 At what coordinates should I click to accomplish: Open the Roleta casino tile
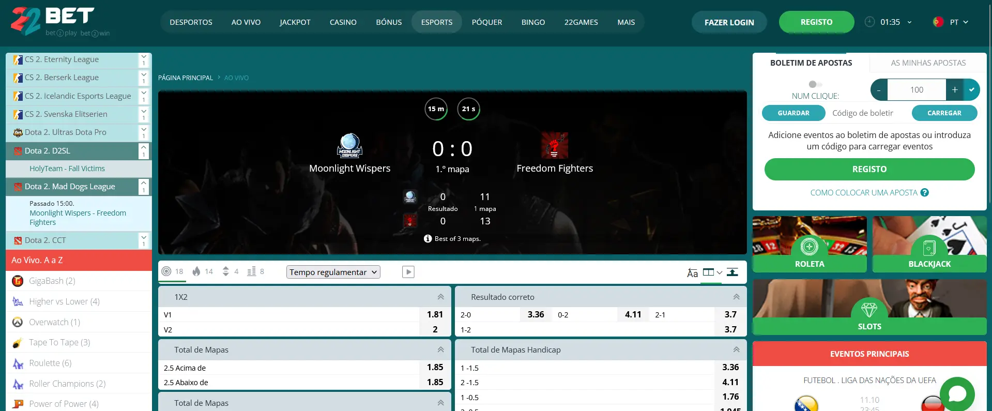pyautogui.click(x=810, y=244)
